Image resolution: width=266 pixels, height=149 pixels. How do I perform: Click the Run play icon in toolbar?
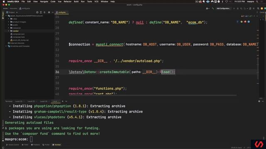point(234,8)
